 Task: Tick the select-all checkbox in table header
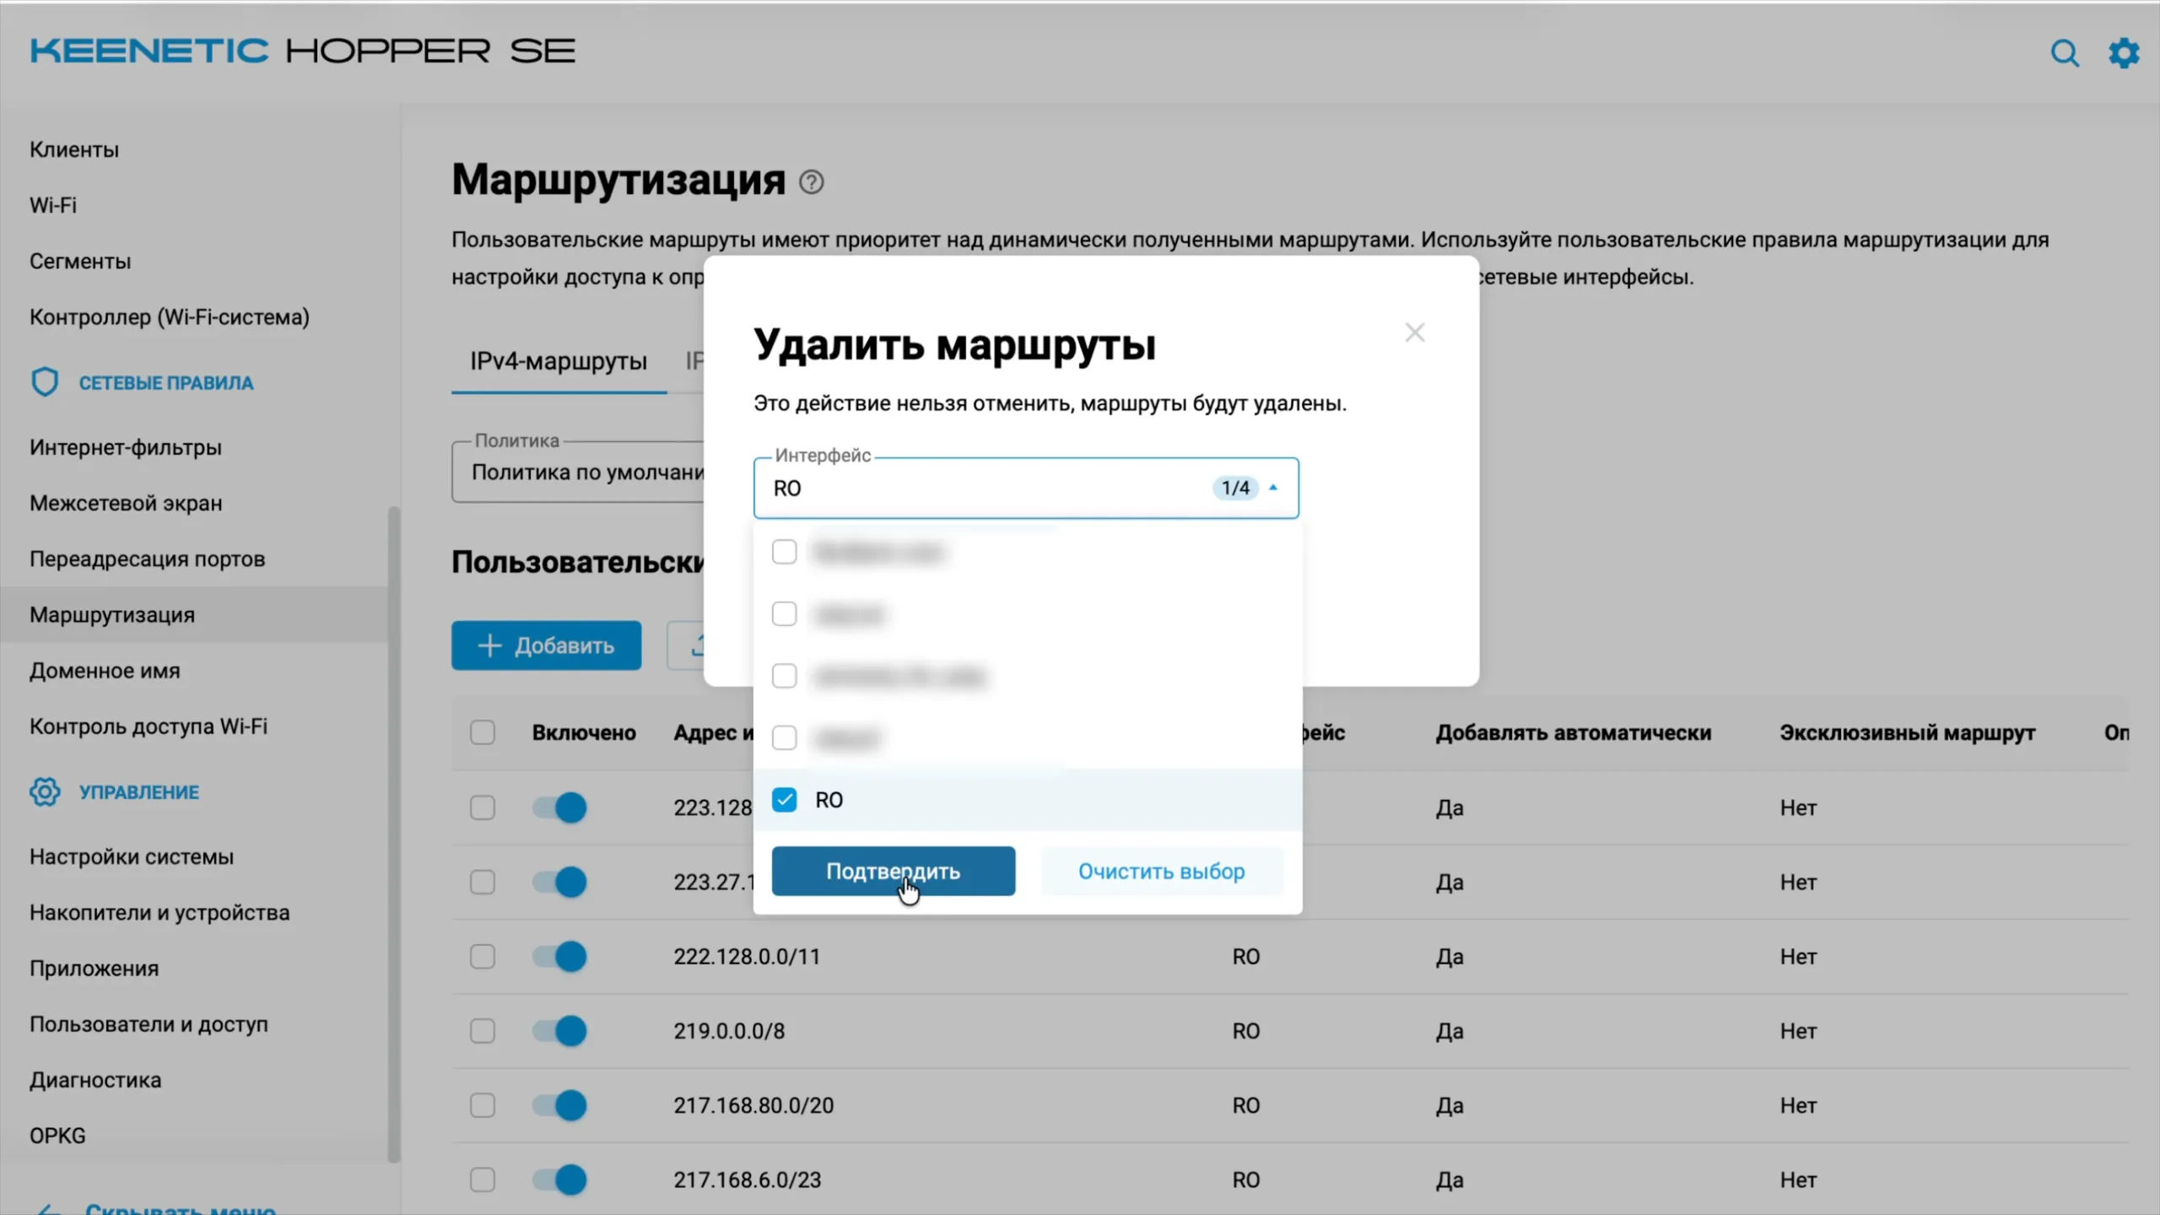(x=483, y=732)
